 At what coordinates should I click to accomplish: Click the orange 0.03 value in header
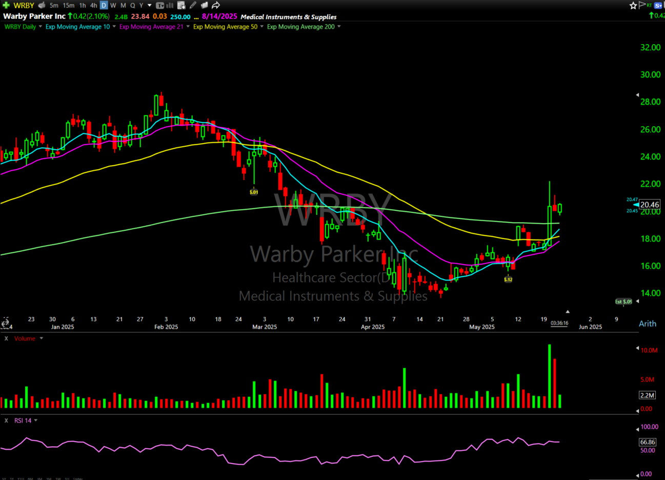[x=160, y=16]
